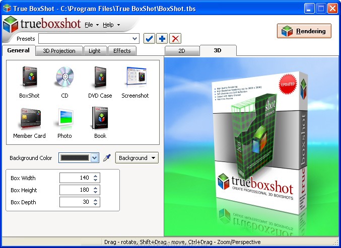
Task: Decrease Box Depth with down arrow
Action: [x=96, y=204]
